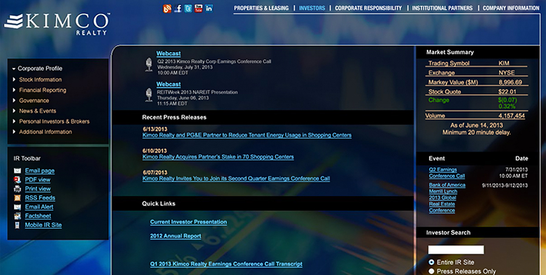The image size is (546, 275).
Task: Click the Email page link
Action: [x=39, y=171]
